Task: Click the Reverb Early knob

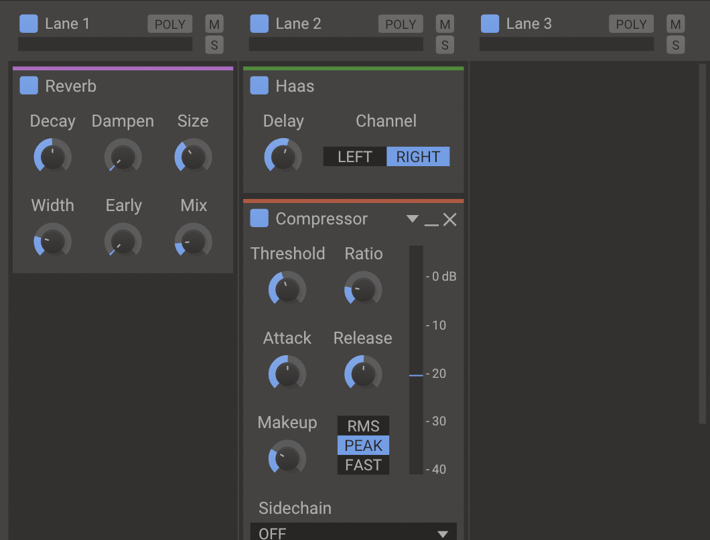Action: click(123, 241)
